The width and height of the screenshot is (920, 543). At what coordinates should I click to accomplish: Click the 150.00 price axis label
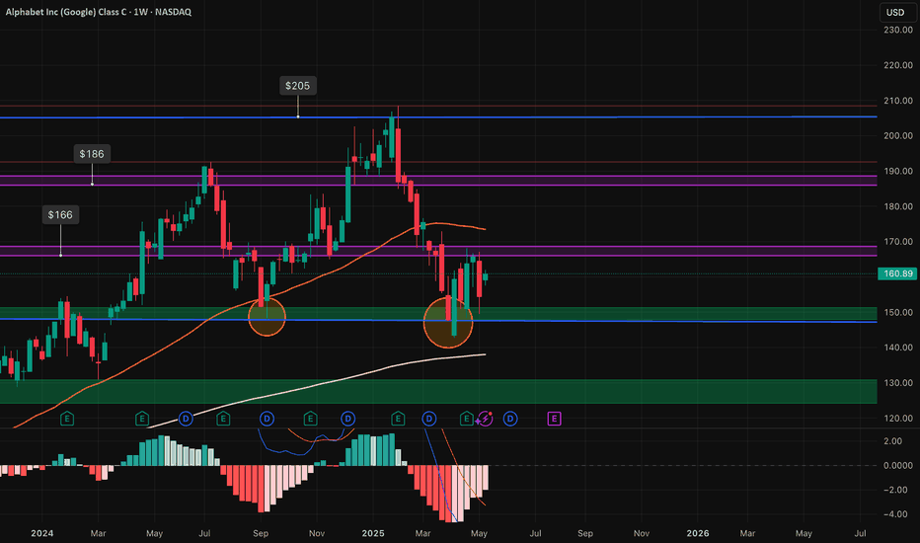(x=897, y=312)
